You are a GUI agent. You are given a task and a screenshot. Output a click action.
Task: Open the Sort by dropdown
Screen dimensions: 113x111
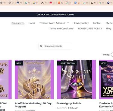(x=112, y=55)
